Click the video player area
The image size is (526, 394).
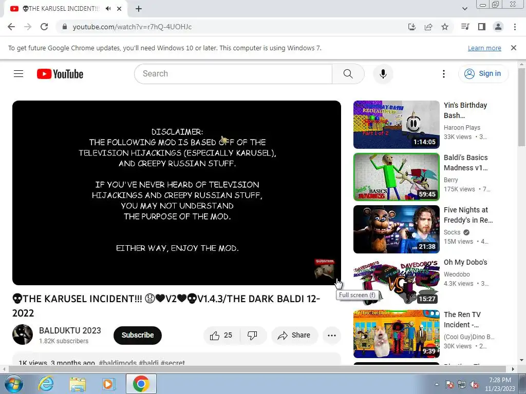(x=177, y=193)
